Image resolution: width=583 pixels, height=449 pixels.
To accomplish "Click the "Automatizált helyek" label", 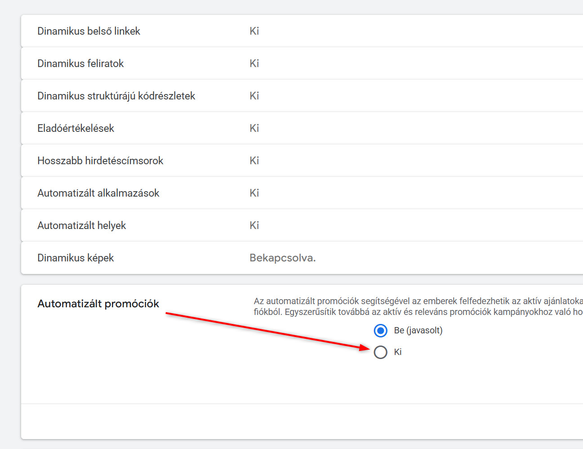I will coord(82,225).
